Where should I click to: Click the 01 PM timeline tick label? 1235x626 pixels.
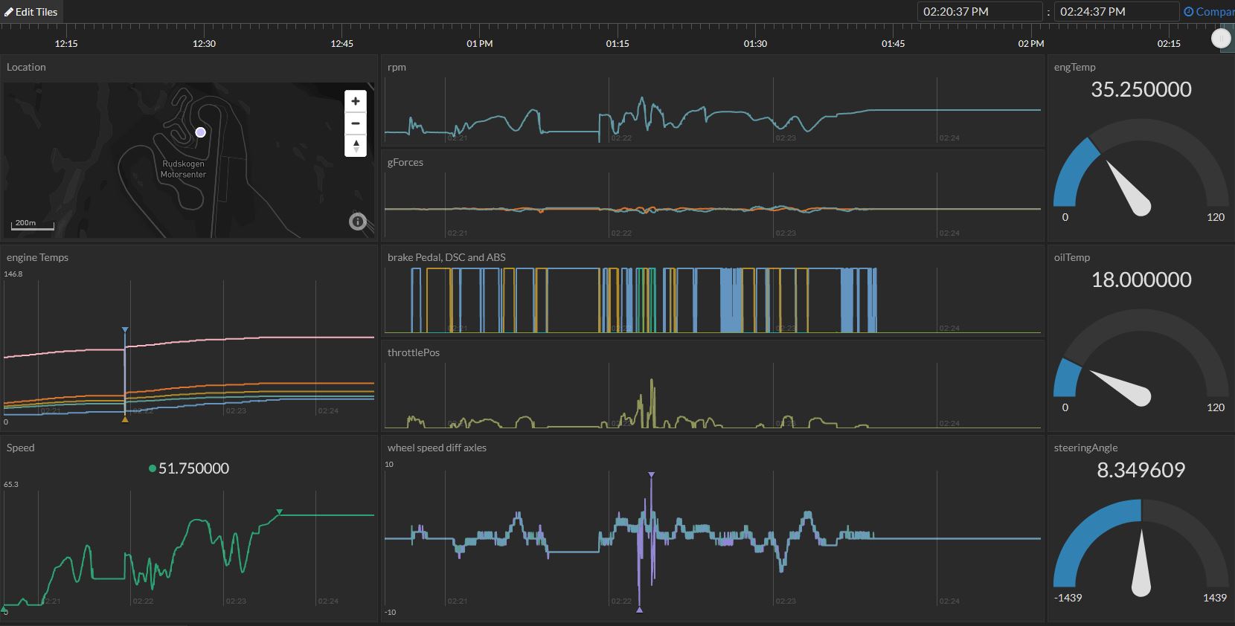[x=480, y=44]
